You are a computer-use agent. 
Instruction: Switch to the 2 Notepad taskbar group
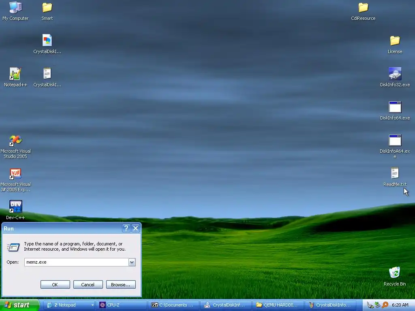pos(69,305)
